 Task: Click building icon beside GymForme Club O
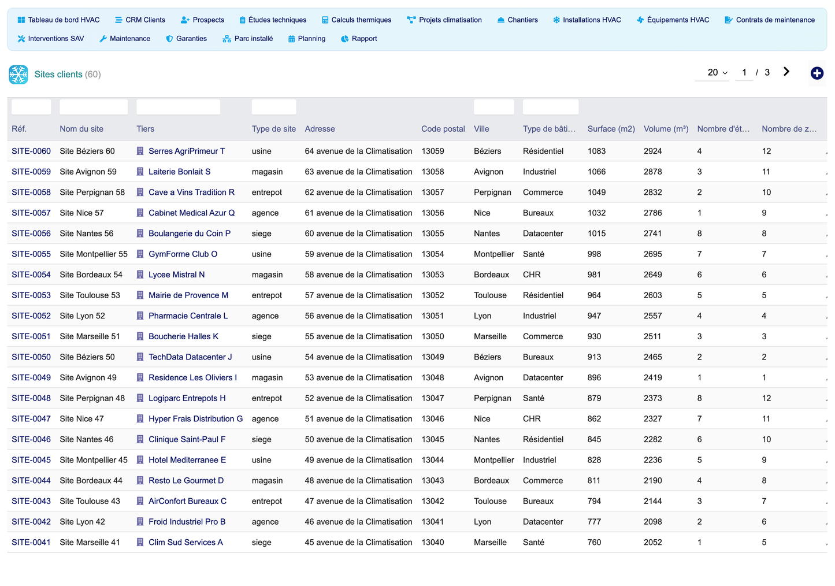[x=140, y=254]
